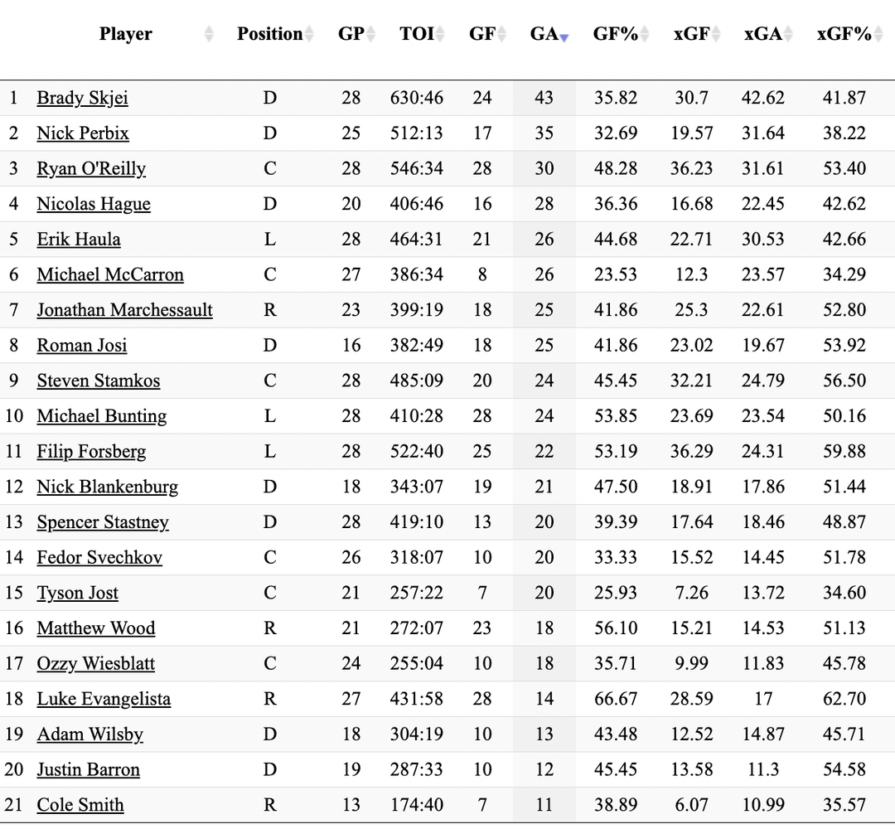Open Michael Bunting's player page
Image resolution: width=895 pixels, height=829 pixels.
pyautogui.click(x=101, y=416)
